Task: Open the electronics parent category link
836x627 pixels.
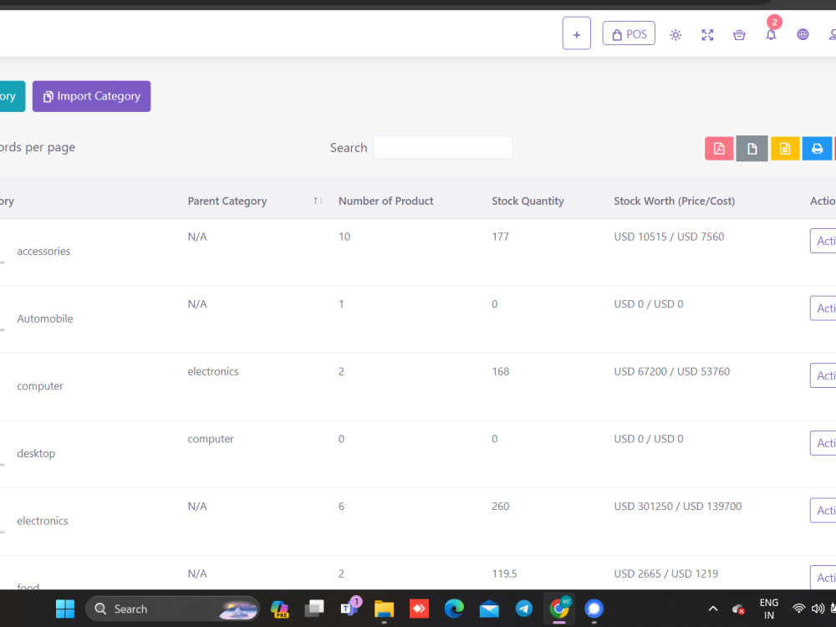Action: (x=212, y=371)
